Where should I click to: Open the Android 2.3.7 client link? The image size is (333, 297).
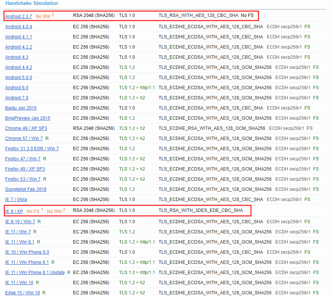tap(19, 17)
